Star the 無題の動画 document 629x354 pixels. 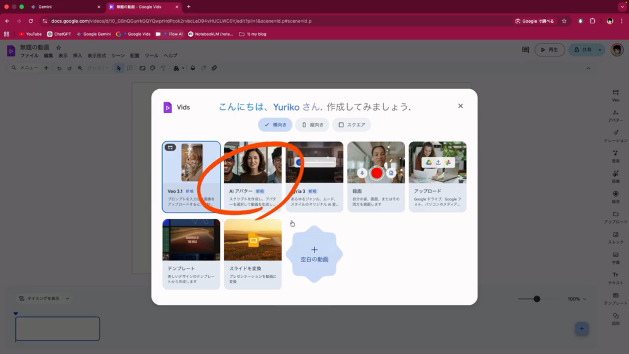click(x=59, y=47)
